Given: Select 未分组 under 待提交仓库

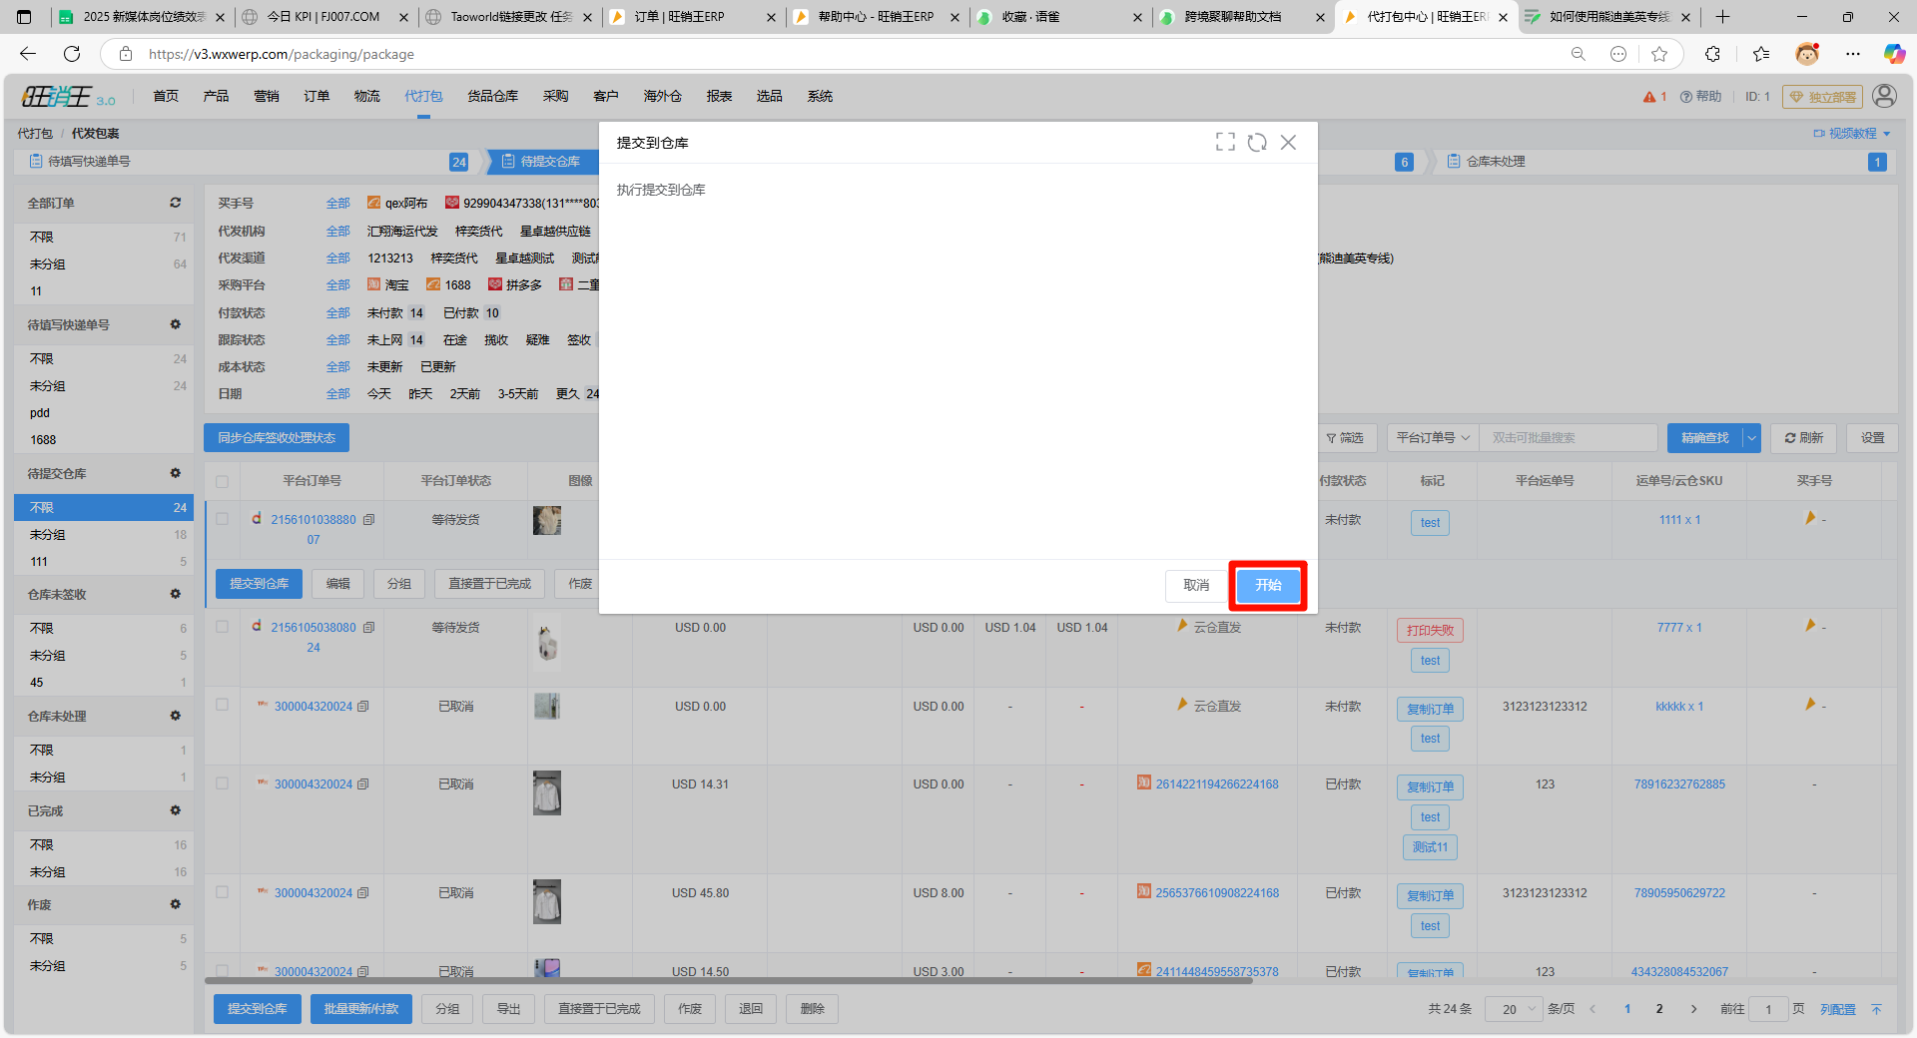Looking at the screenshot, I should pyautogui.click(x=105, y=535).
